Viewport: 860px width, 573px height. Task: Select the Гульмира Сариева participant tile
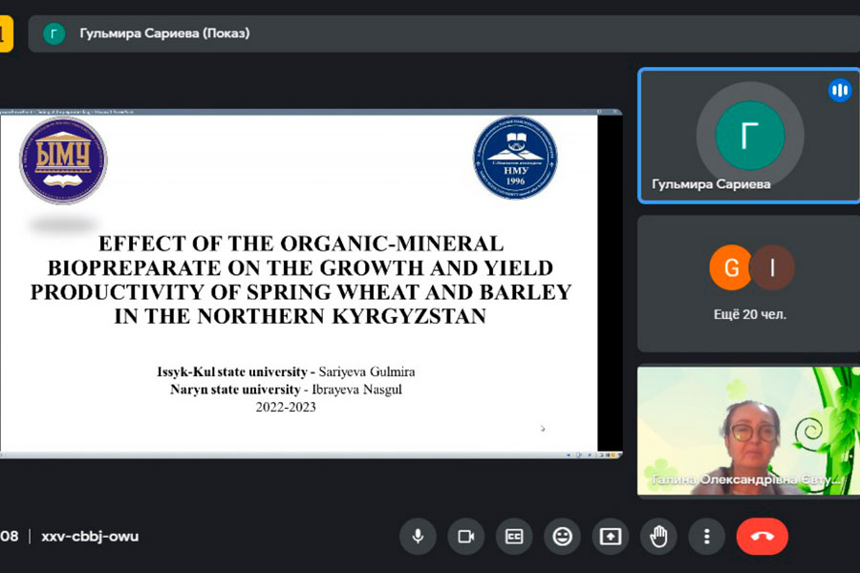749,136
